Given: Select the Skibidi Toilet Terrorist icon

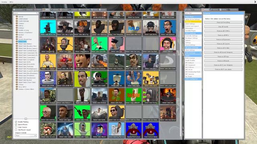Looking at the screenshot, I should pos(48,130).
